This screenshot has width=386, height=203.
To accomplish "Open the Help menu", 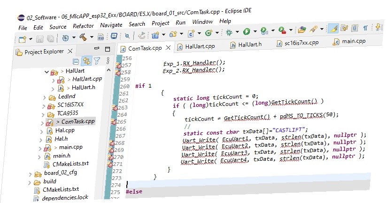I will pos(225,21).
